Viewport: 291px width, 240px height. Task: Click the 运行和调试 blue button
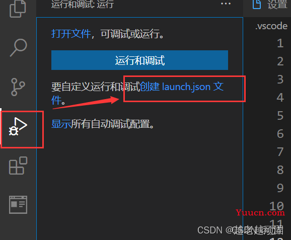point(139,60)
